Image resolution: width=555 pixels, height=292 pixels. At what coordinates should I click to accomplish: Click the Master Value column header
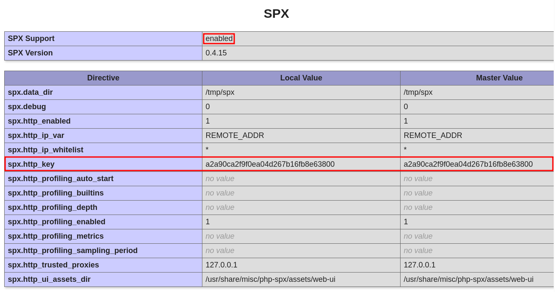499,78
